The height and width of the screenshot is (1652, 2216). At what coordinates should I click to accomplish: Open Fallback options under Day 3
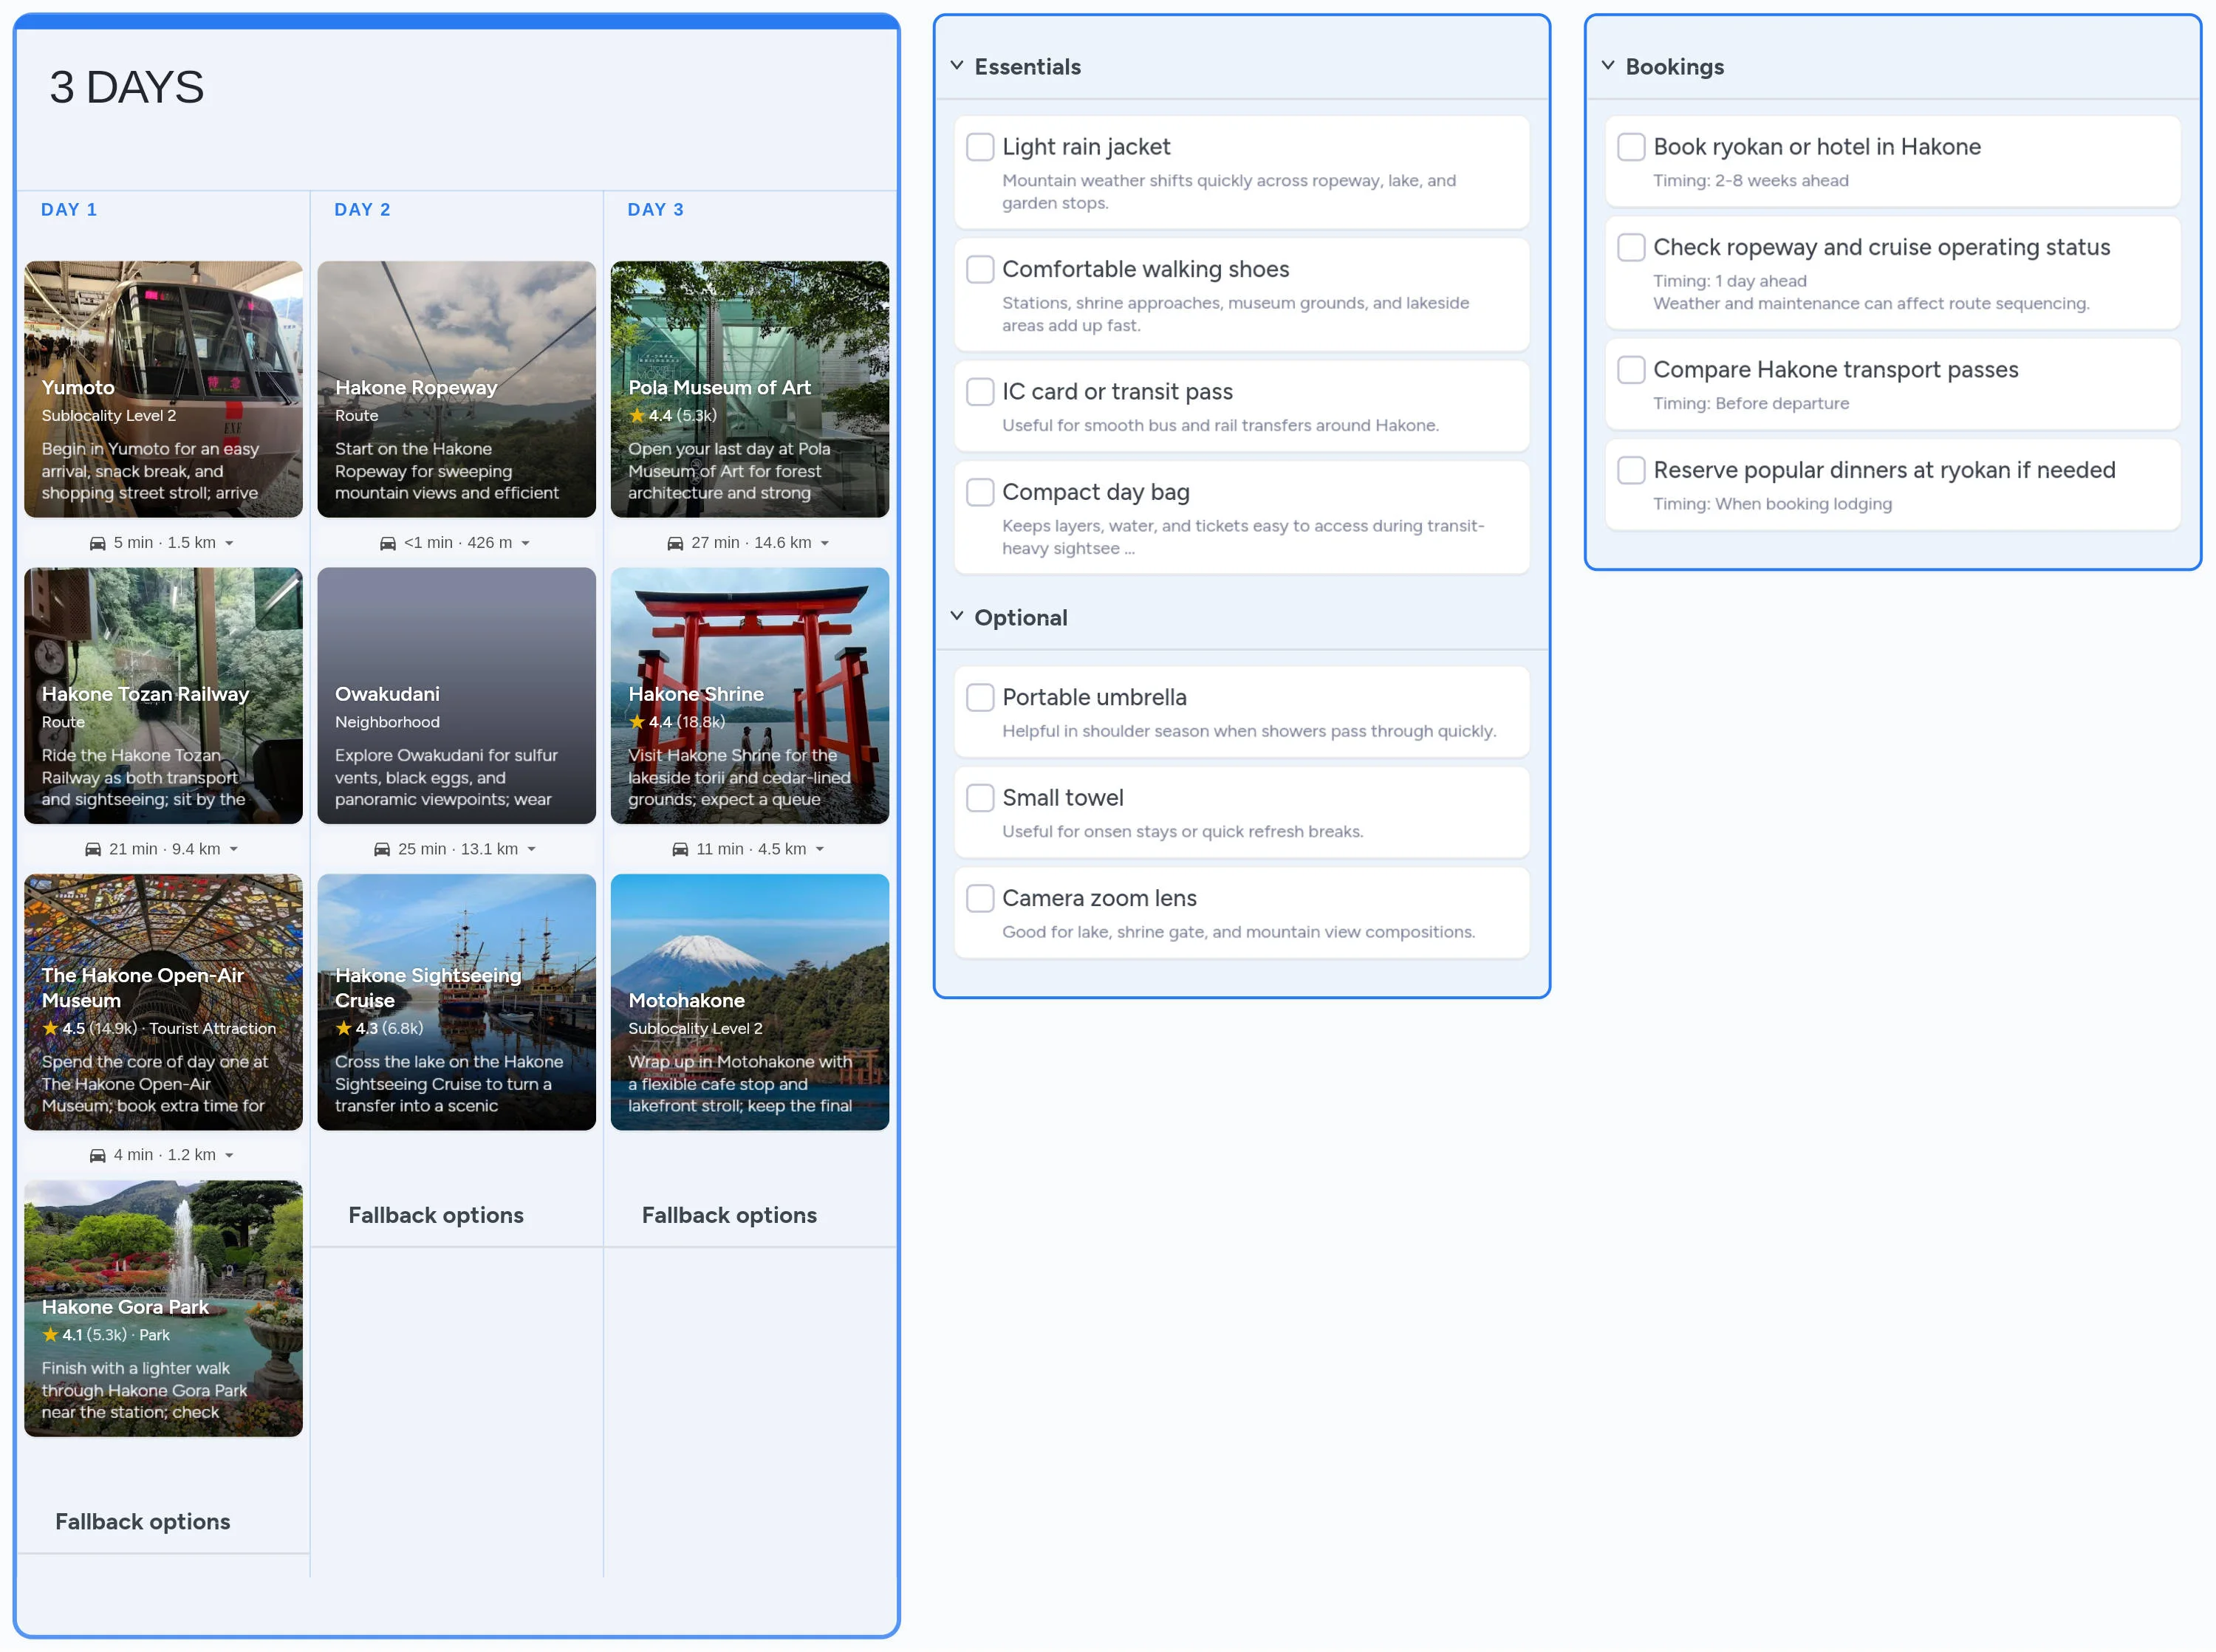[x=728, y=1215]
